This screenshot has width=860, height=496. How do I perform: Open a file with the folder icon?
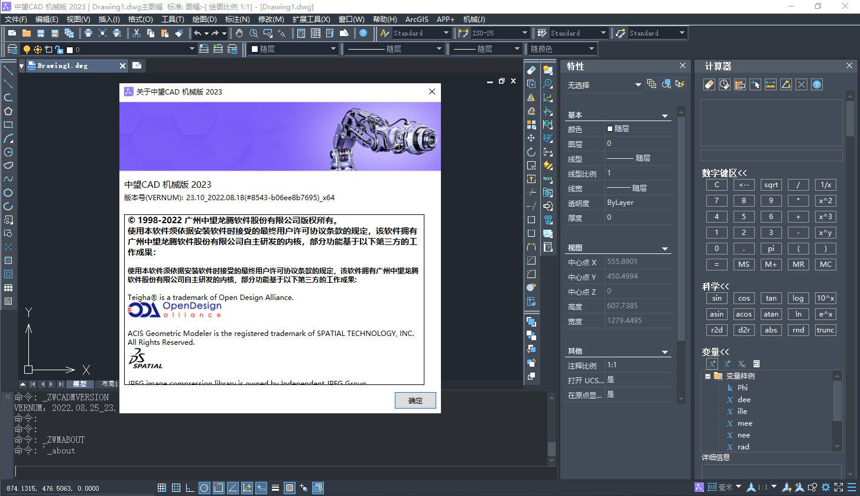26,33
